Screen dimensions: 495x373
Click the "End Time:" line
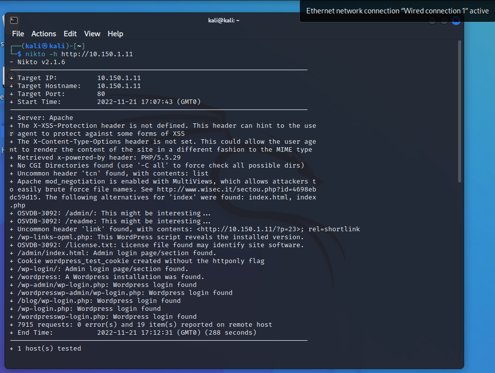(133, 333)
